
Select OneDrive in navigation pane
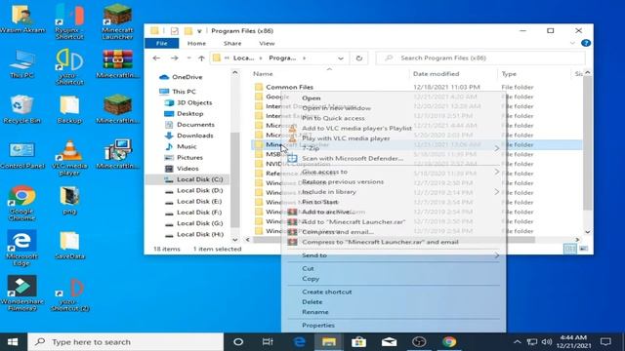click(x=187, y=77)
